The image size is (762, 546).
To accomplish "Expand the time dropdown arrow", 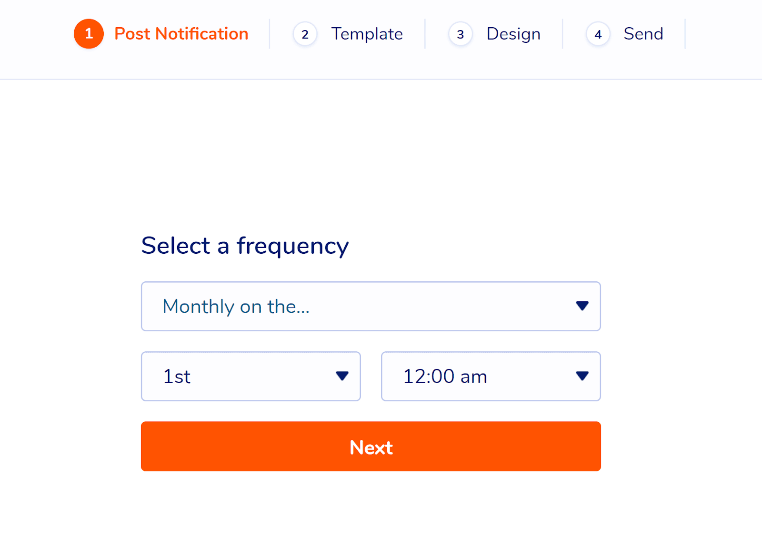I will 582,376.
